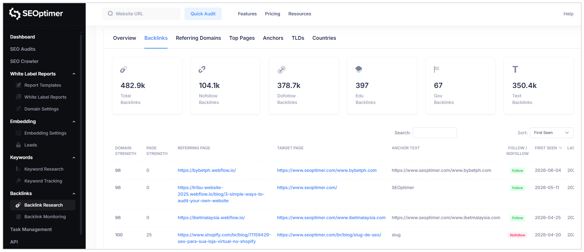Image resolution: width=584 pixels, height=252 pixels.
Task: Open the tribu-website-2025.webflow.io referring page link
Action: (x=221, y=194)
